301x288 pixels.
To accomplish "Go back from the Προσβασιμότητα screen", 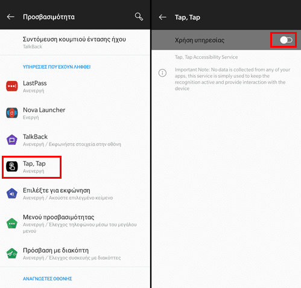I will click(10, 17).
